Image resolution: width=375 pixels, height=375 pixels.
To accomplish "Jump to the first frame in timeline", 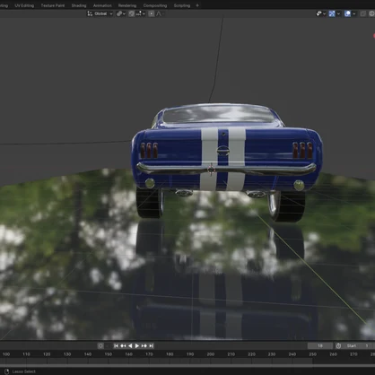I will point(116,345).
